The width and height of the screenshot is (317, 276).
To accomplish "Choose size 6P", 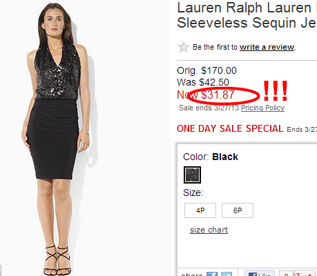I will point(238,210).
